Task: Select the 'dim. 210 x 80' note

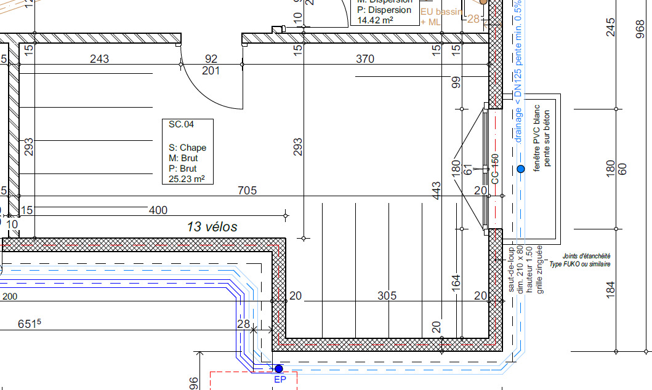Action: coord(520,269)
